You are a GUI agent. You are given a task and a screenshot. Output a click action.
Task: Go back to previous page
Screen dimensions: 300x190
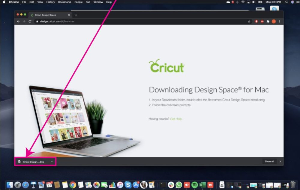[18, 21]
